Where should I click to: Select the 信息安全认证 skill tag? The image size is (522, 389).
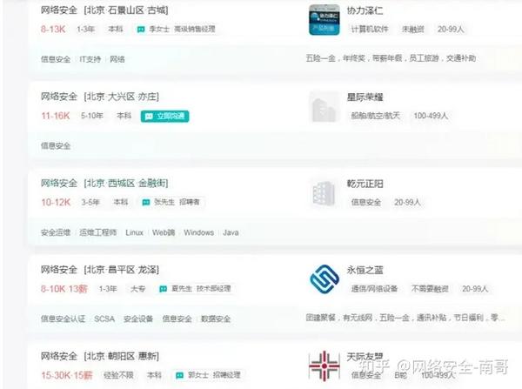point(63,319)
